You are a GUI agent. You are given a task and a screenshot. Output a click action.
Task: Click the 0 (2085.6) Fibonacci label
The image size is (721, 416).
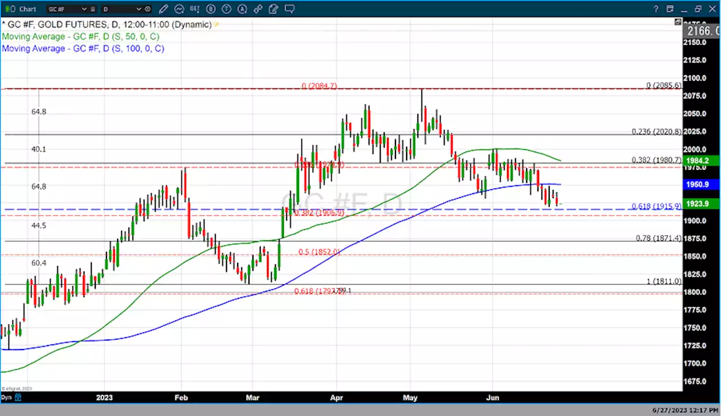click(x=664, y=85)
